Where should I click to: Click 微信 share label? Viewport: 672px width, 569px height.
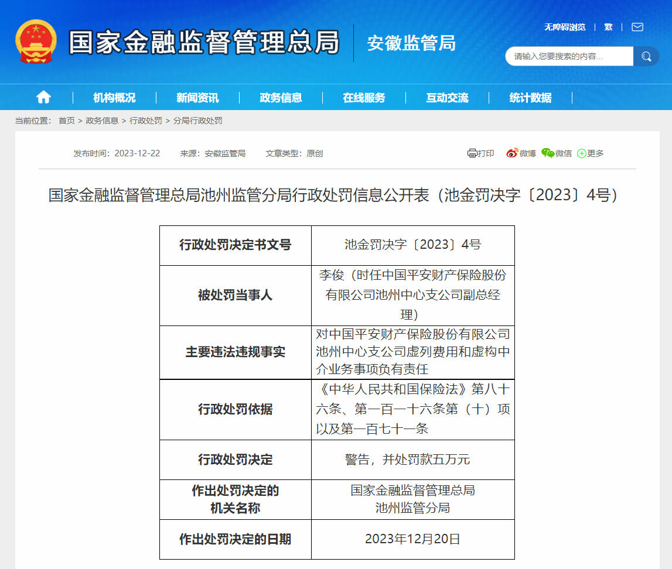click(x=564, y=153)
